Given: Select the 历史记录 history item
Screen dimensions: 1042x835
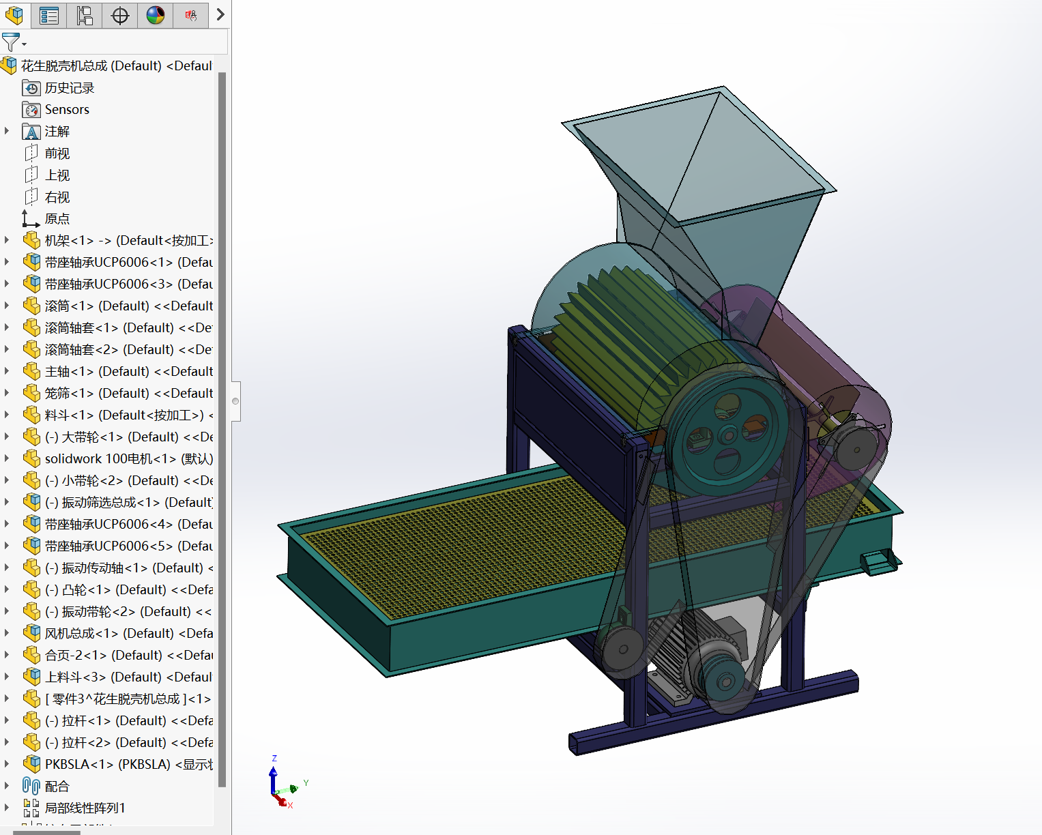Looking at the screenshot, I should 69,88.
